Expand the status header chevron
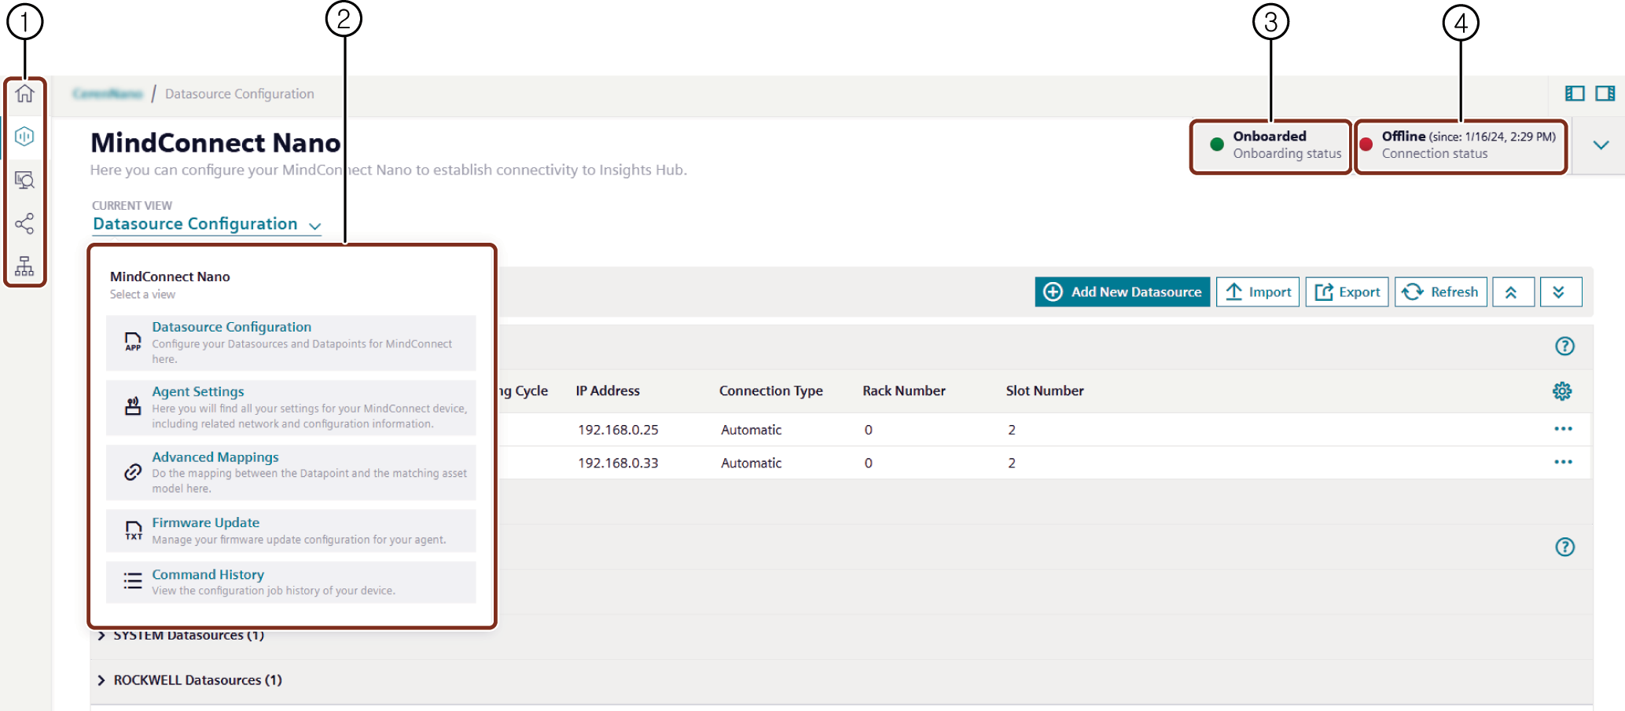 (x=1601, y=145)
